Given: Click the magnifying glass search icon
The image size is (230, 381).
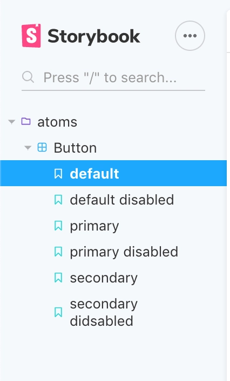Looking at the screenshot, I should [x=28, y=77].
